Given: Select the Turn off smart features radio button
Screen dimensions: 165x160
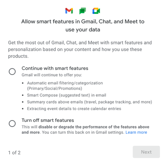Looking at the screenshot, I should coord(12,124).
